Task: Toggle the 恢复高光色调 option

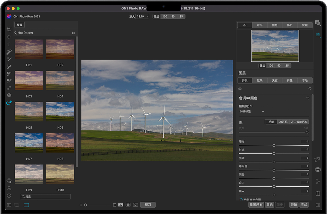Action: pos(241,200)
